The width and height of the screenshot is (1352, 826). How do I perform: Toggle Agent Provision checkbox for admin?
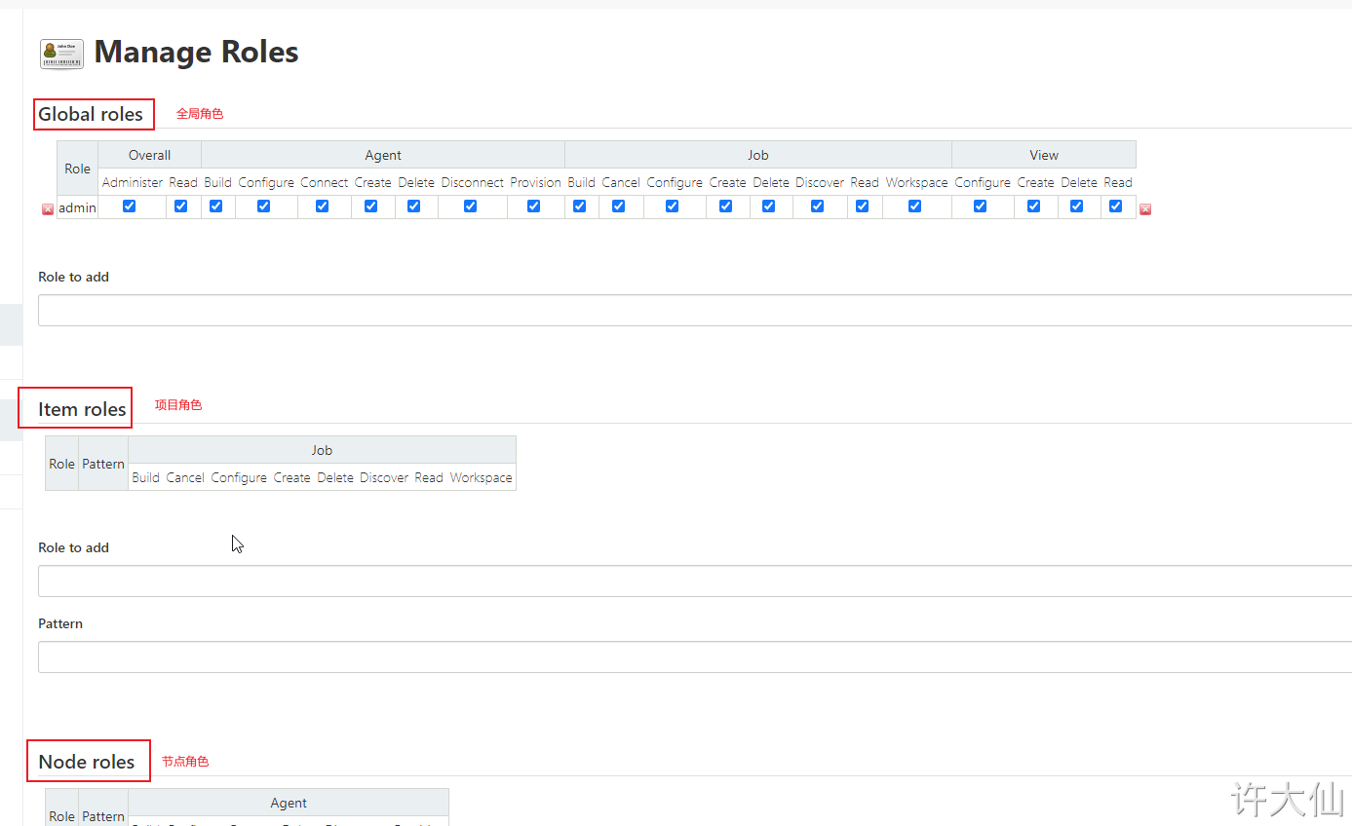(x=534, y=206)
